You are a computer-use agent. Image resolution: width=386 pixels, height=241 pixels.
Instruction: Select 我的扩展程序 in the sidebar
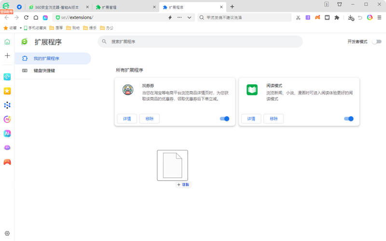53,58
